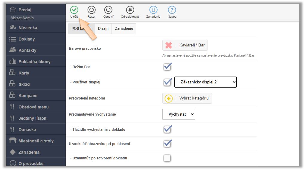
Task: Uncheck Tlačidlo vychystania v doklade
Action: (x=167, y=129)
